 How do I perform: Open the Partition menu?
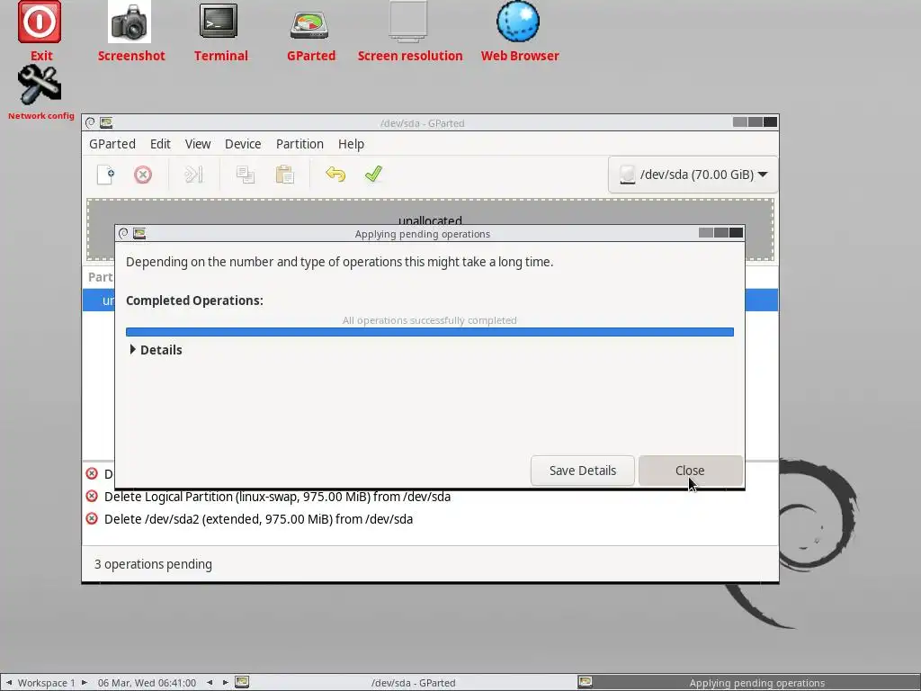(x=300, y=144)
